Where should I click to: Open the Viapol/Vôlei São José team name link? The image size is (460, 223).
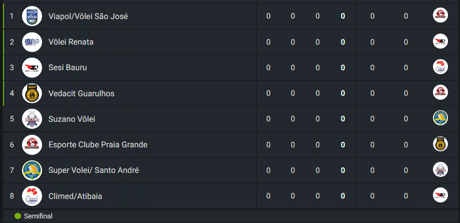pos(88,16)
